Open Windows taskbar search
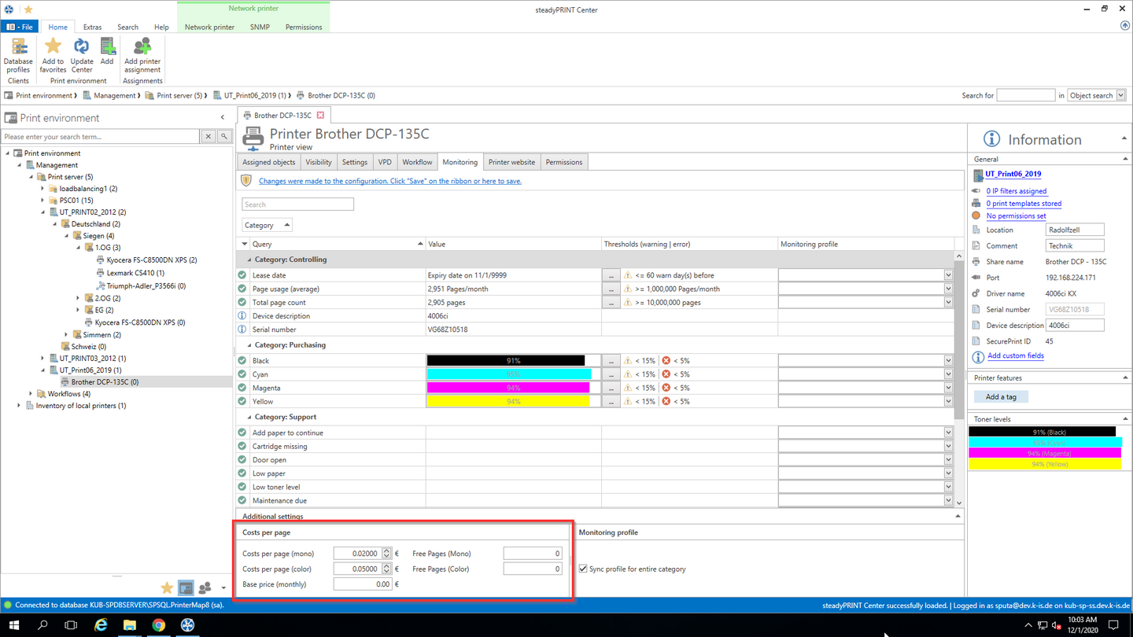The width and height of the screenshot is (1133, 637). pyautogui.click(x=42, y=625)
